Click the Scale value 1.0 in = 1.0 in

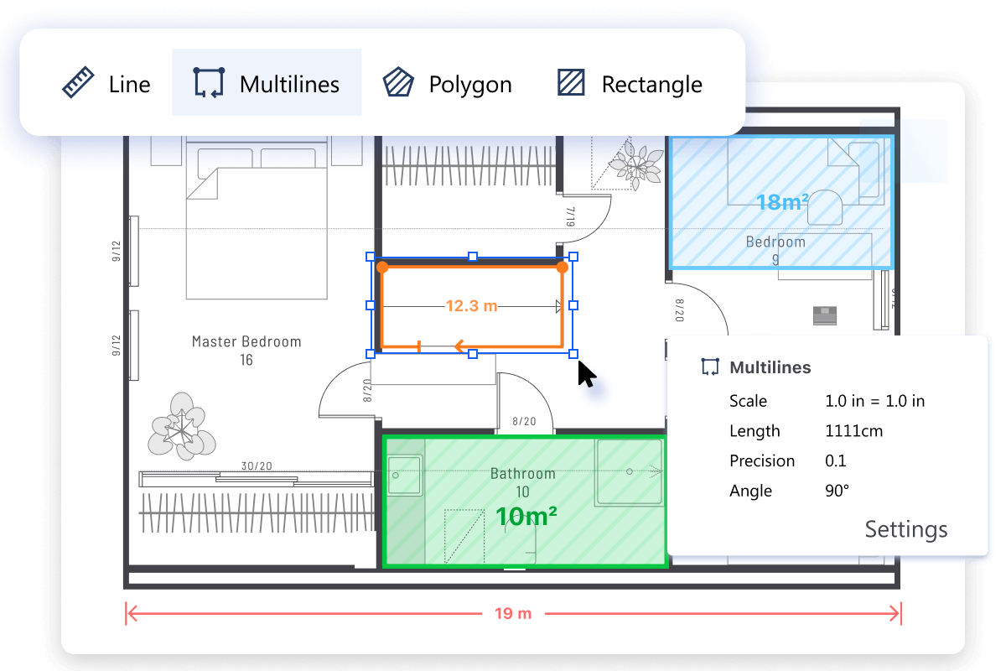tap(874, 401)
